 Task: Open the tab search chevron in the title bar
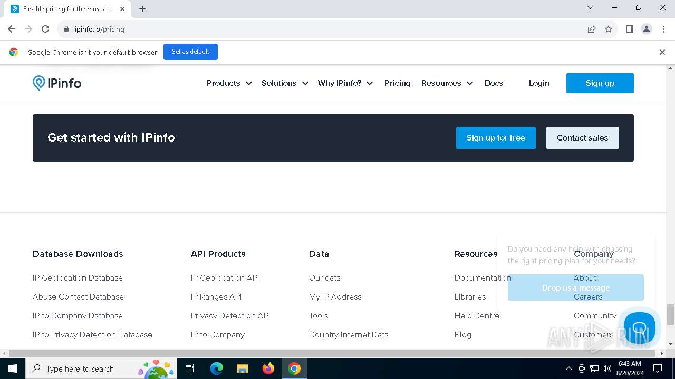click(x=590, y=7)
